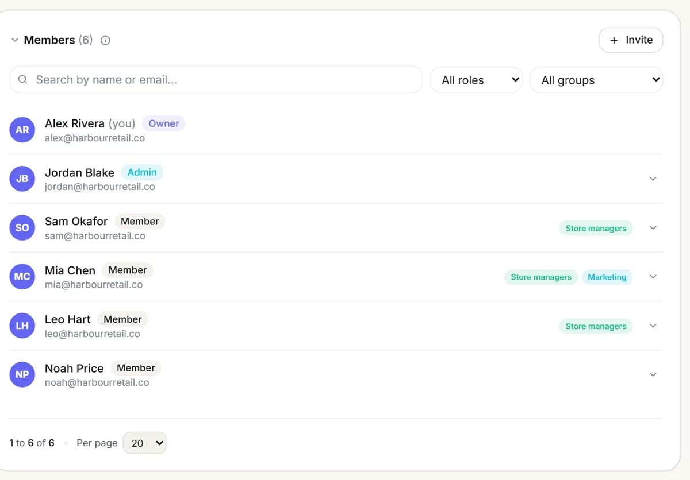
Task: Click email jordan@harbourretail.co
Action: (x=100, y=187)
